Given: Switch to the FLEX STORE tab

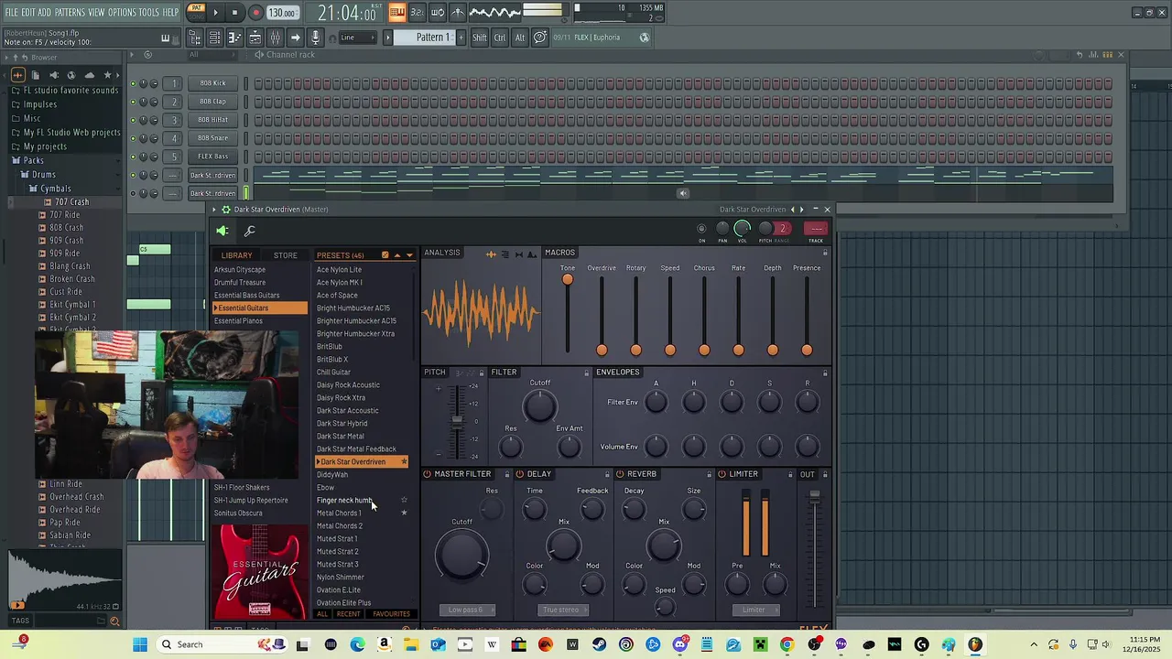Looking at the screenshot, I should click(x=286, y=255).
